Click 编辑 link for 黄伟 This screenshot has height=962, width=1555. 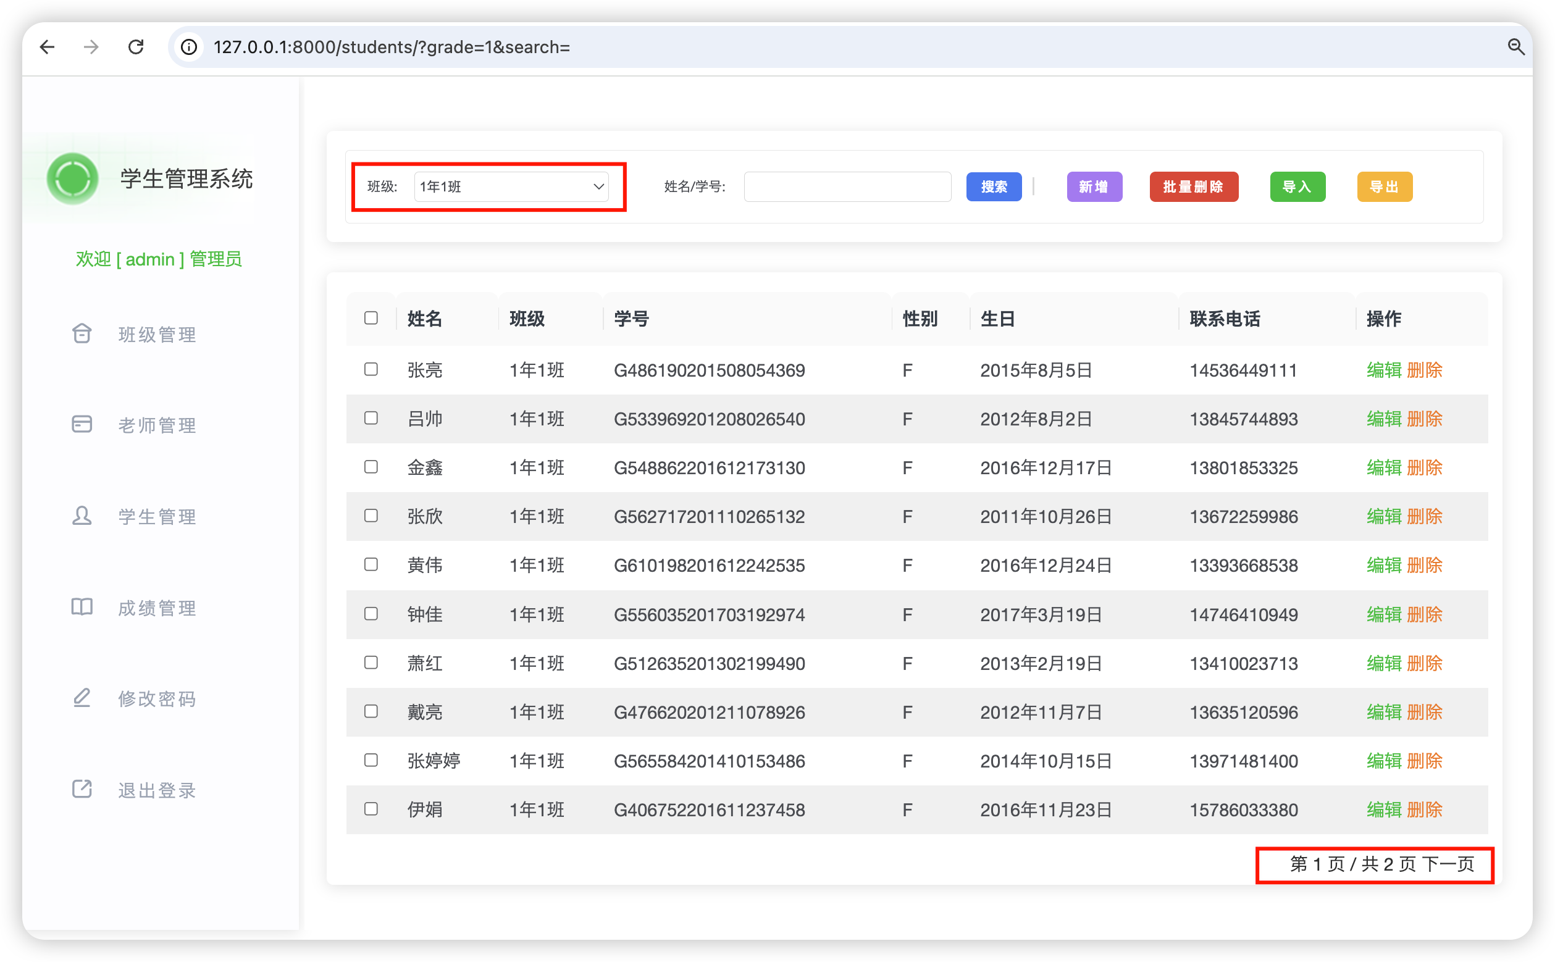(1384, 565)
